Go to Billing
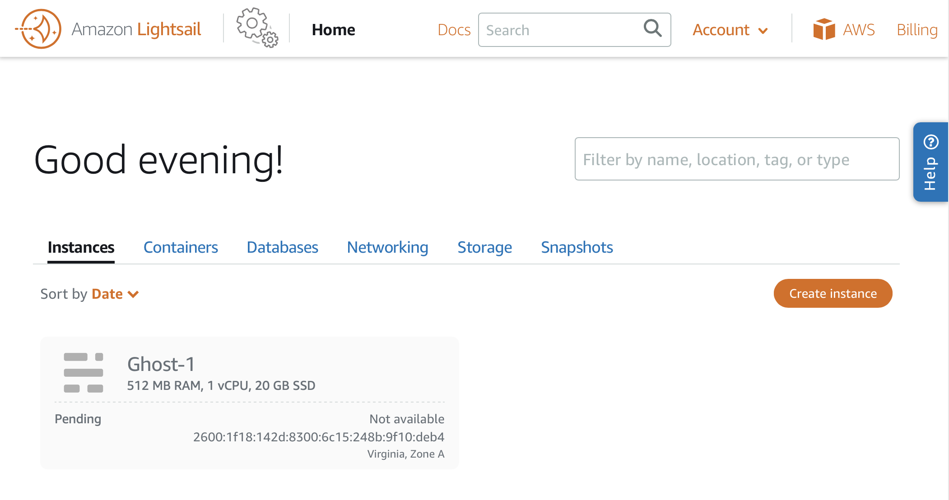This screenshot has height=500, width=949. 917,29
